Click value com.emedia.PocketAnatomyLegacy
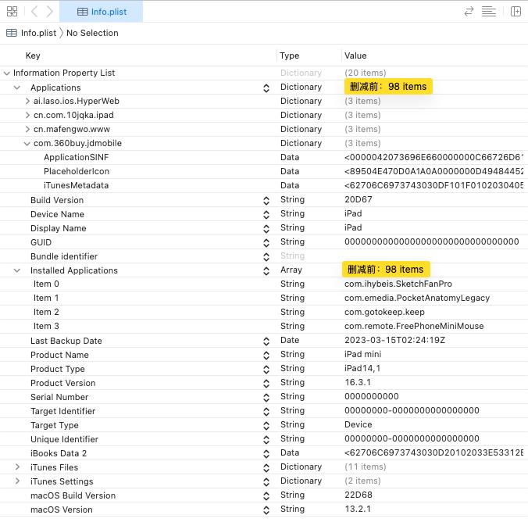The height and width of the screenshot is (522, 528). point(417,299)
